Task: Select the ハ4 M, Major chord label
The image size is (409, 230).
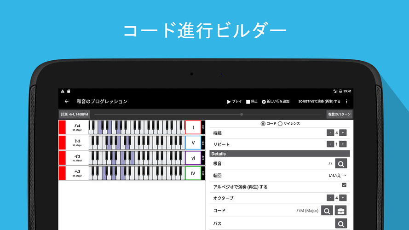Action: click(x=77, y=127)
